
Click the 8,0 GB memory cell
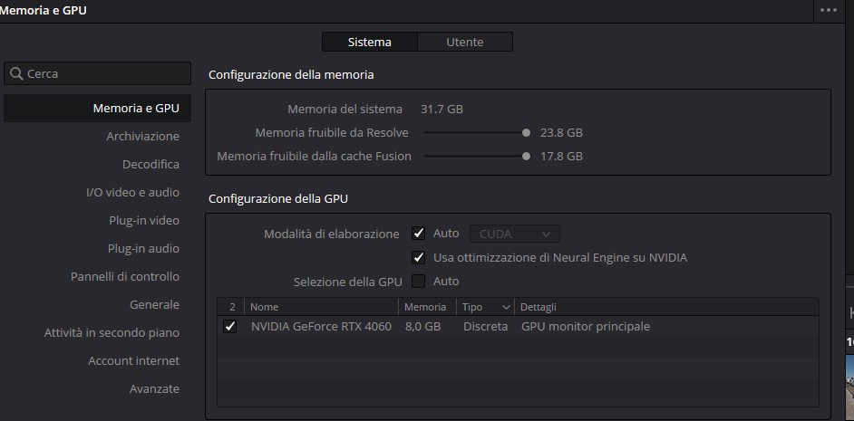pos(422,327)
